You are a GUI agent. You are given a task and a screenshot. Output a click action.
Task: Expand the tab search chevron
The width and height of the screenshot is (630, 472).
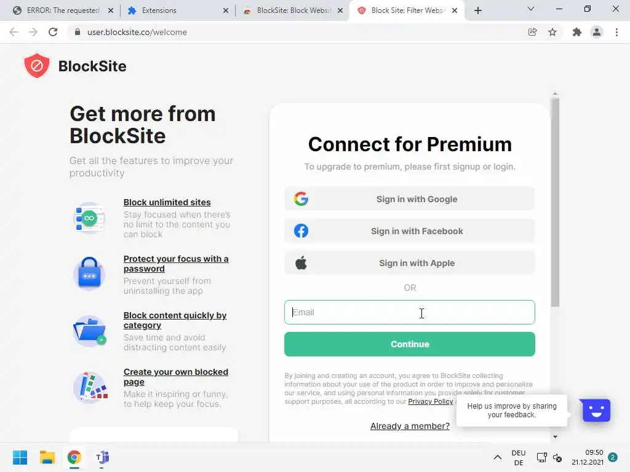tap(531, 9)
